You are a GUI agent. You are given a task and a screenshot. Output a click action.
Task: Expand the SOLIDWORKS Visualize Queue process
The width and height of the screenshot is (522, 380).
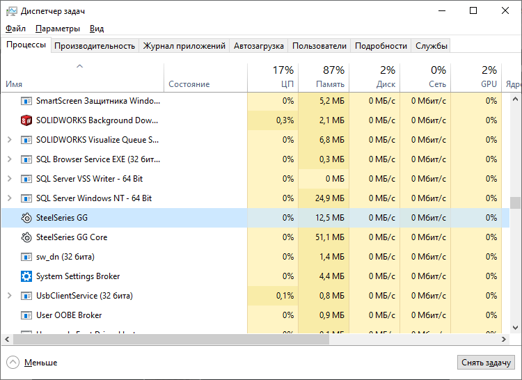(10, 140)
